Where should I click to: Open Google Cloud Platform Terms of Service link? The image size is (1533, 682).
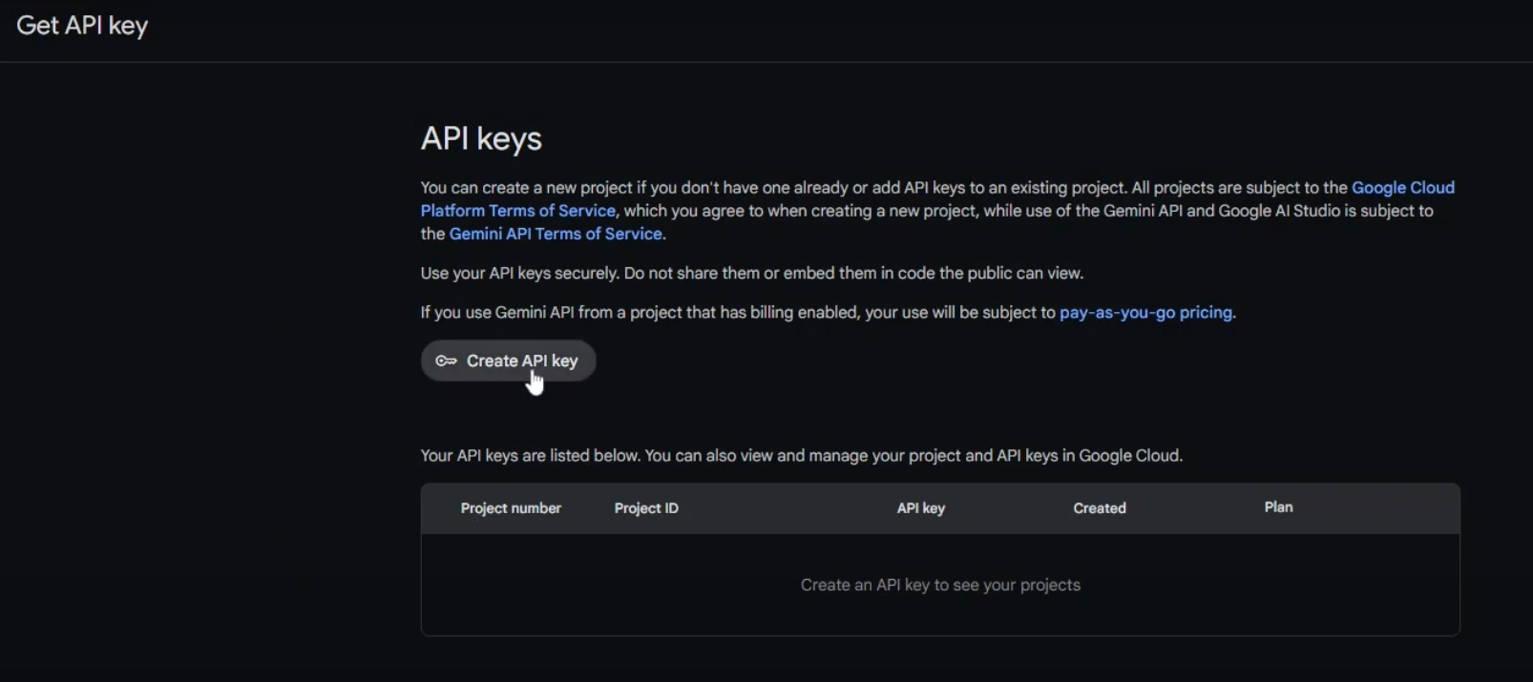[518, 211]
